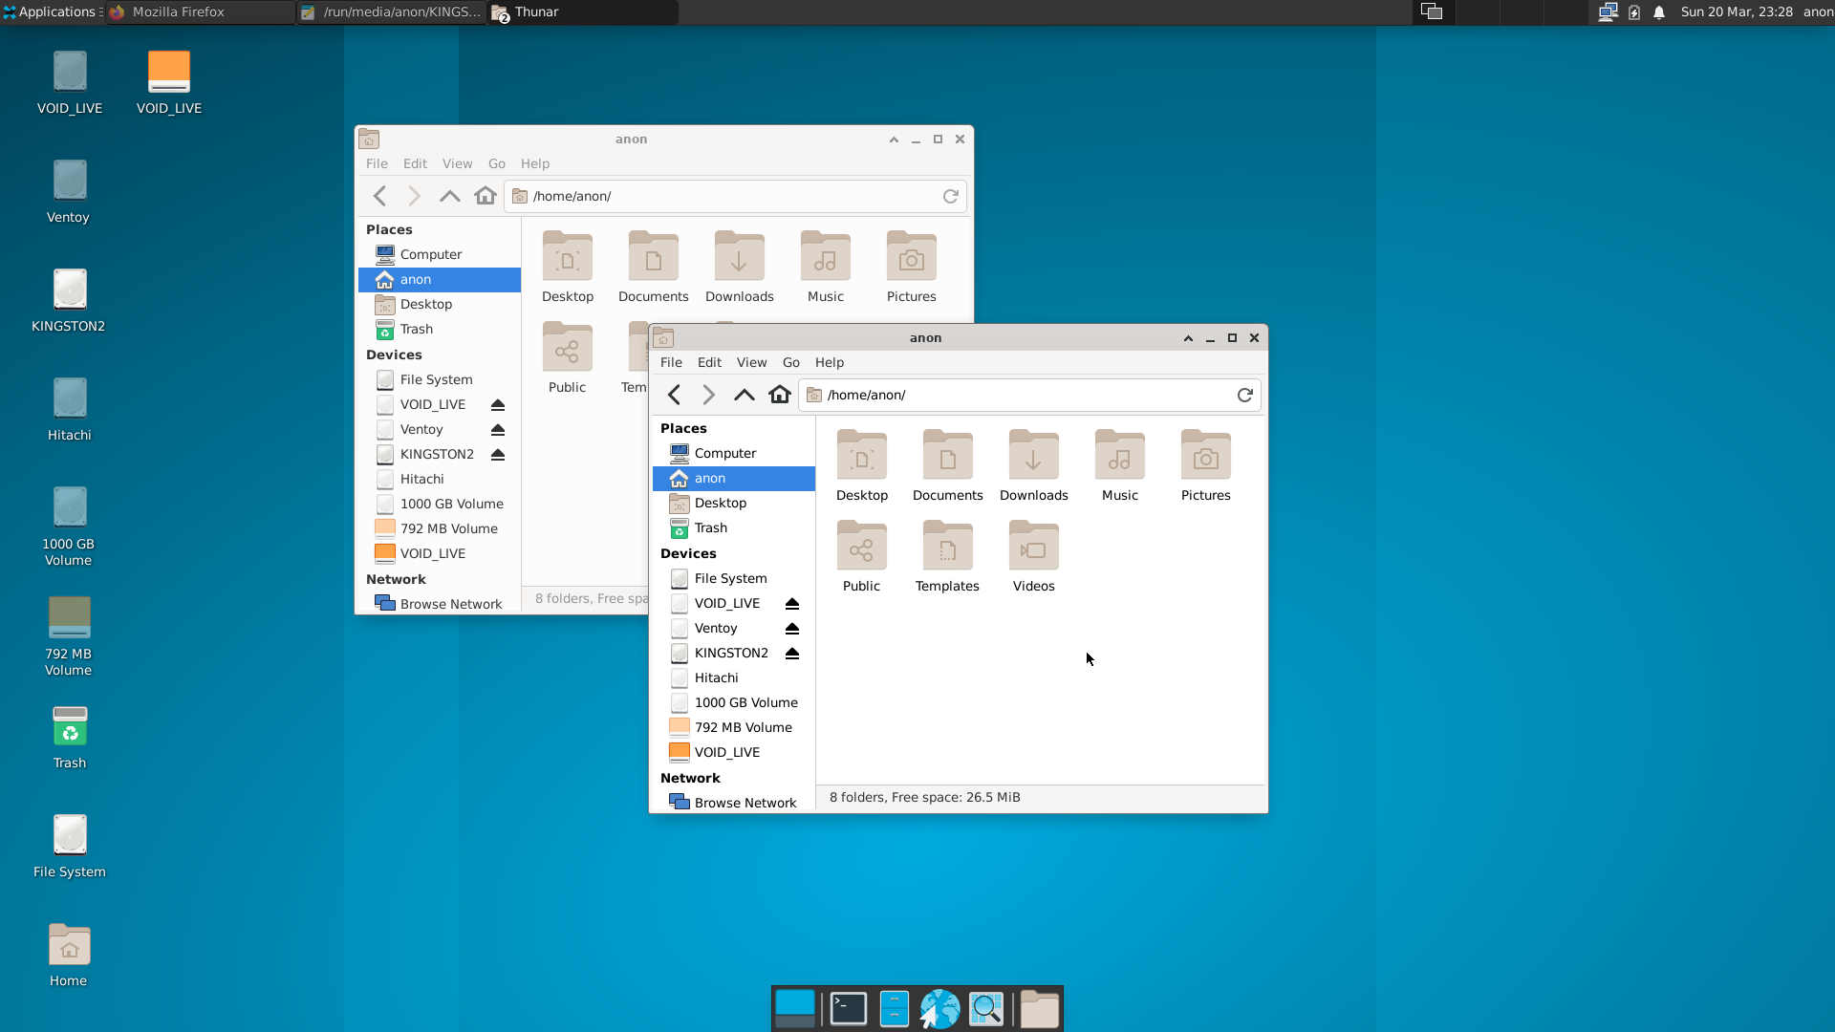Select Trash in front window sidebar

(x=733, y=527)
